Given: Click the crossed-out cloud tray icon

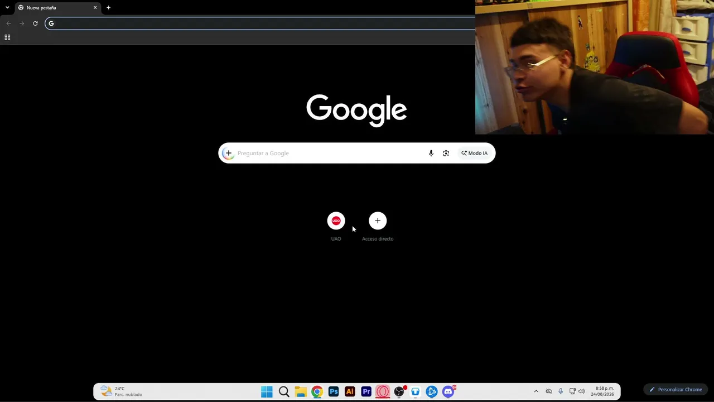Looking at the screenshot, I should [x=549, y=391].
